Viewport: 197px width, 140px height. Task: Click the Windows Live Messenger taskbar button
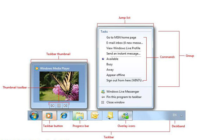(x=125, y=115)
